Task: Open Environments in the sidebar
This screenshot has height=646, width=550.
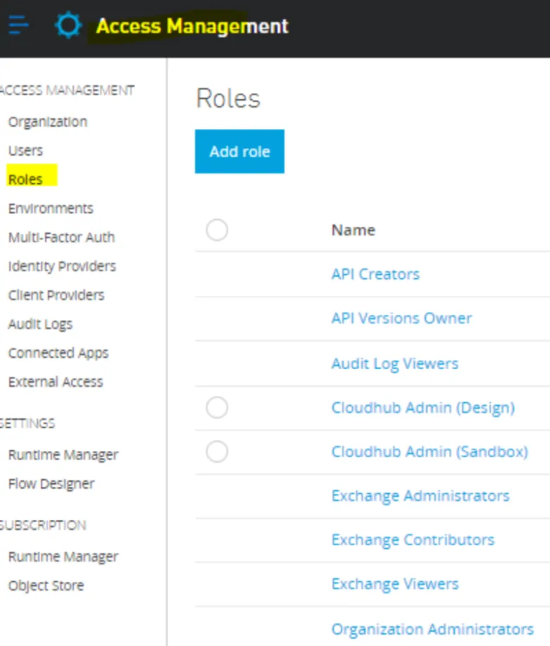Action: (51, 208)
